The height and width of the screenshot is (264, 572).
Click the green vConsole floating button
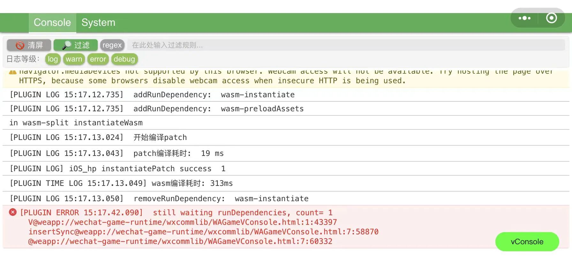pos(527,242)
